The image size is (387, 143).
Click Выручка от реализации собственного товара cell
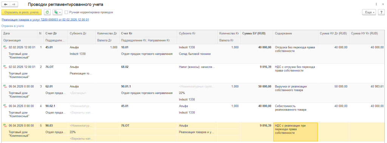tap(291, 88)
